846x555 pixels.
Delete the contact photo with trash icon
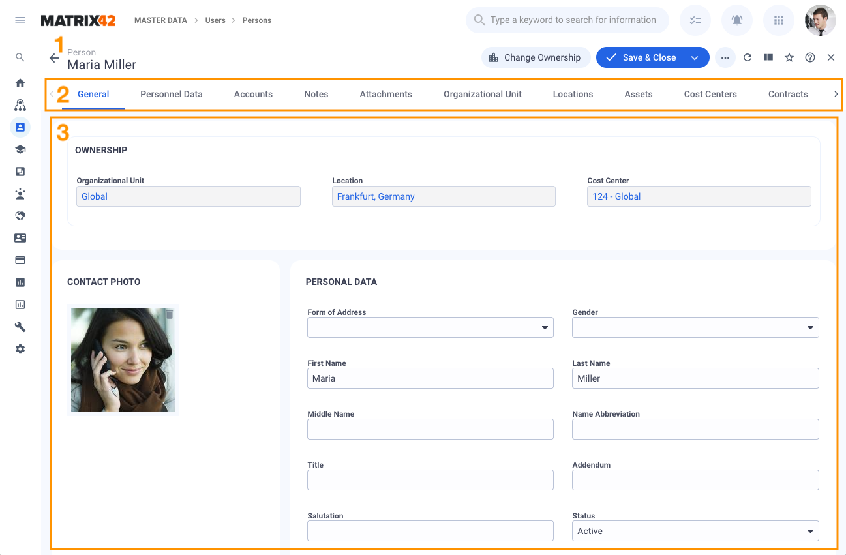click(x=170, y=314)
